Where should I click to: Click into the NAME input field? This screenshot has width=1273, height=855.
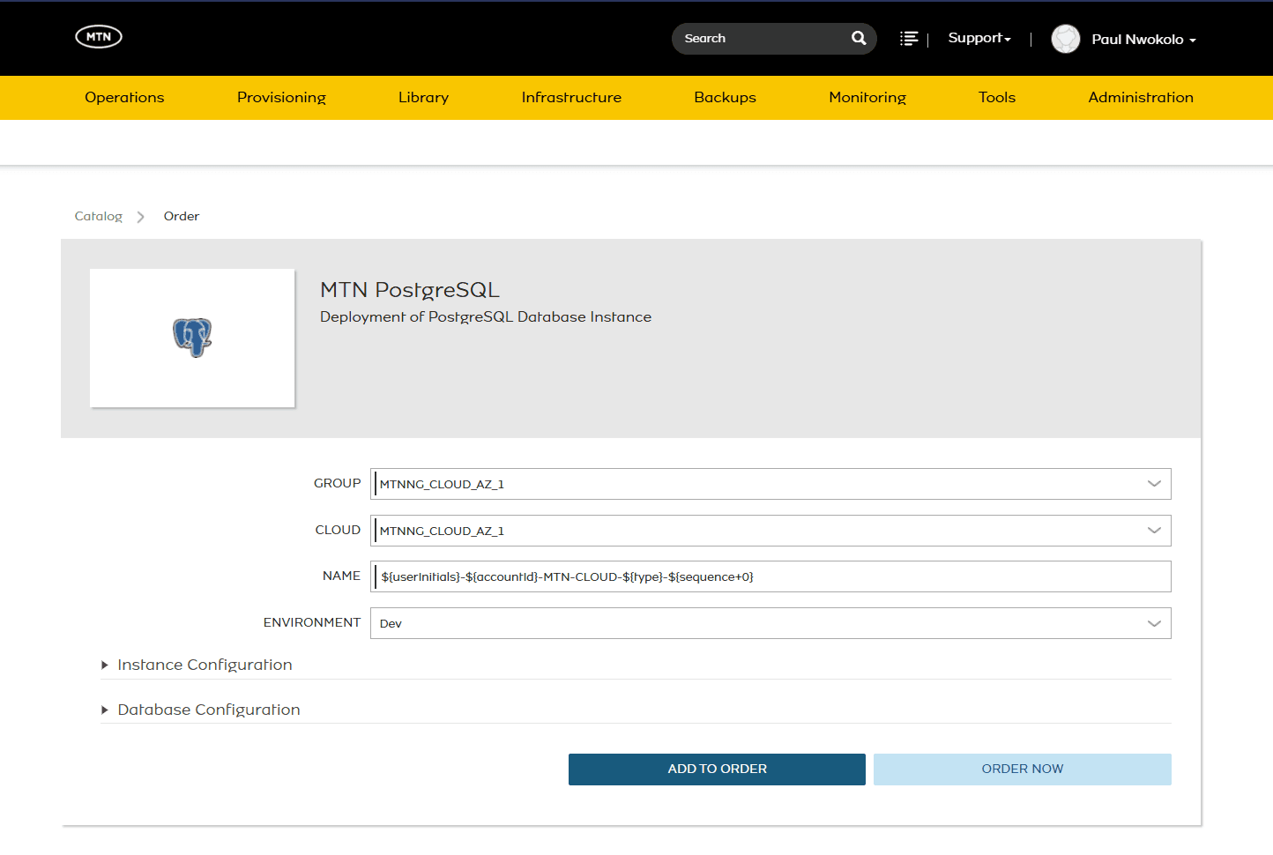coord(770,576)
